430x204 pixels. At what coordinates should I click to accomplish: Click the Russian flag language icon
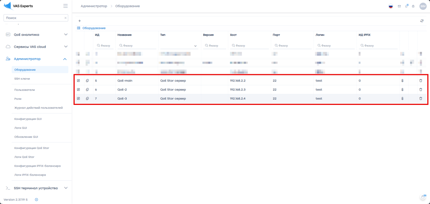coord(391,6)
